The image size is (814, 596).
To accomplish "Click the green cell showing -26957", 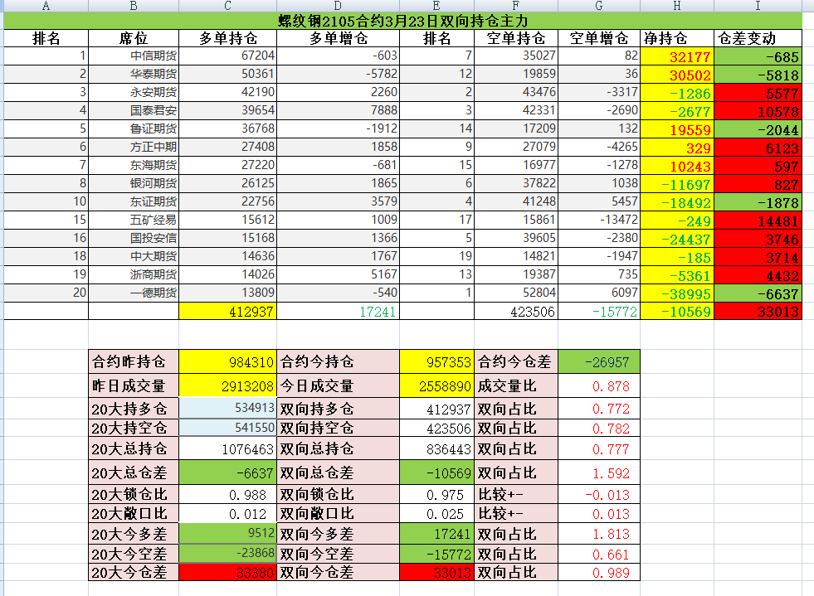I will click(598, 362).
